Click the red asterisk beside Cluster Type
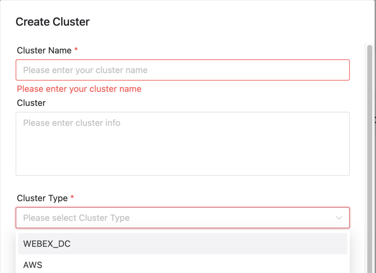This screenshot has height=273, width=376. pos(72,197)
